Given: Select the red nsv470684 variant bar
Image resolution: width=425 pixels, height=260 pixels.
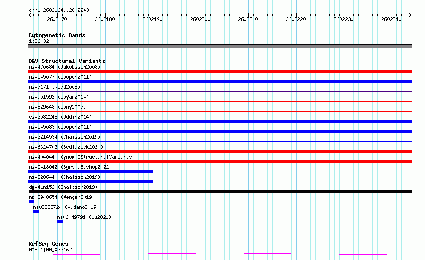Looking at the screenshot, I should (x=220, y=72).
